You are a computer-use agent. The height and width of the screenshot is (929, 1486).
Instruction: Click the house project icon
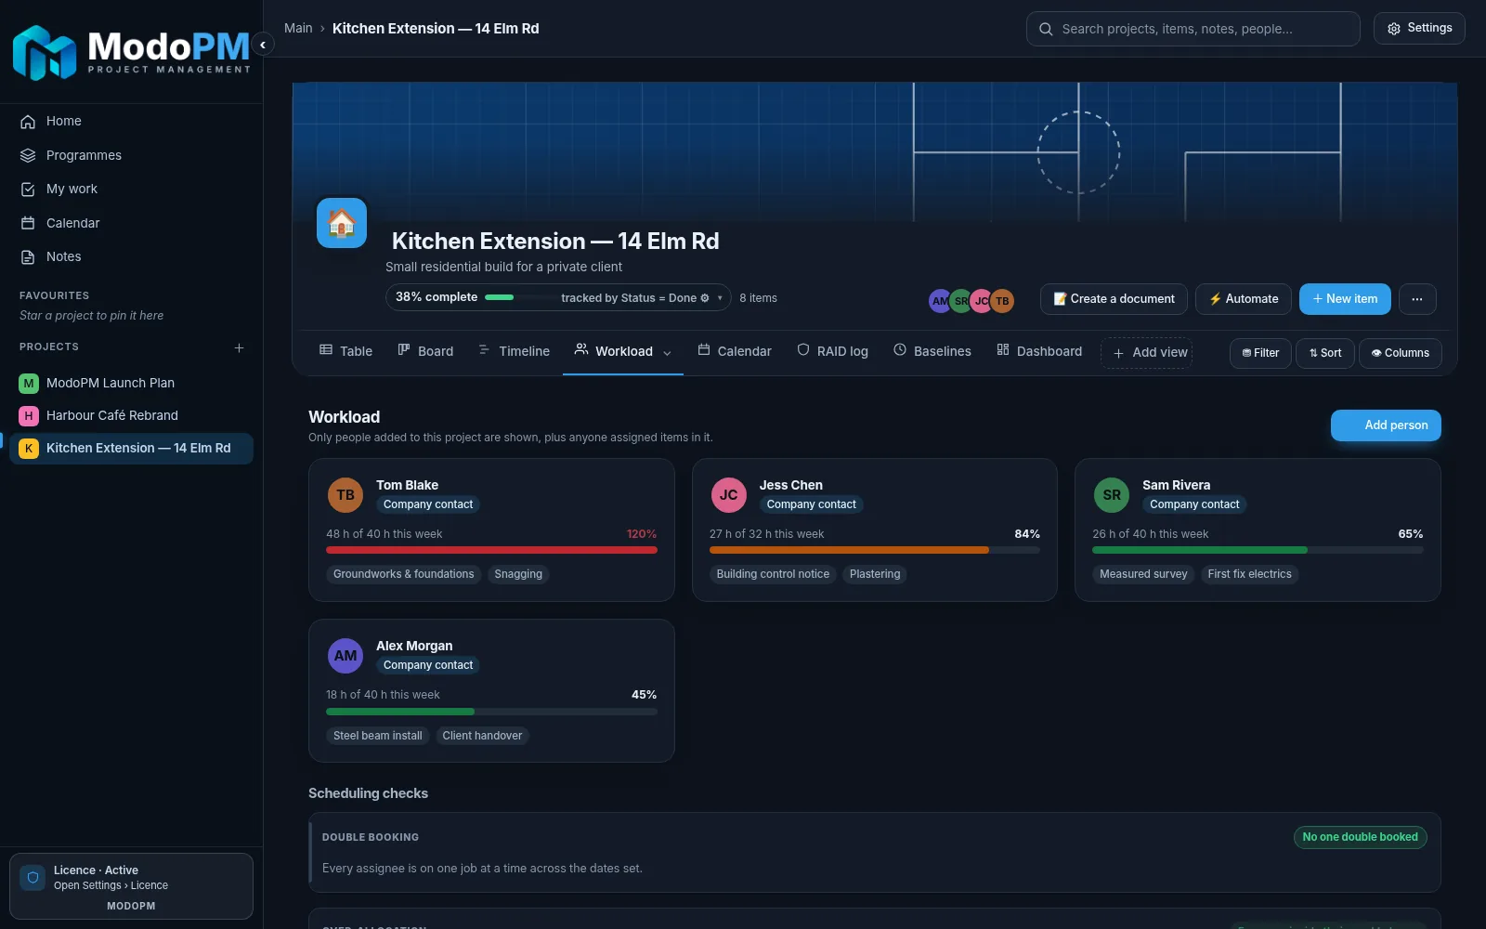tap(342, 223)
